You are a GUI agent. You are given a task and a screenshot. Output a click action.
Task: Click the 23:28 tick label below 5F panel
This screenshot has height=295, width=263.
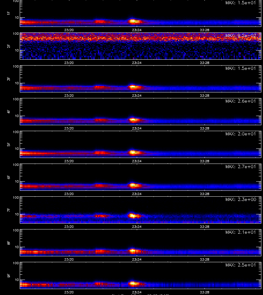[205, 161]
